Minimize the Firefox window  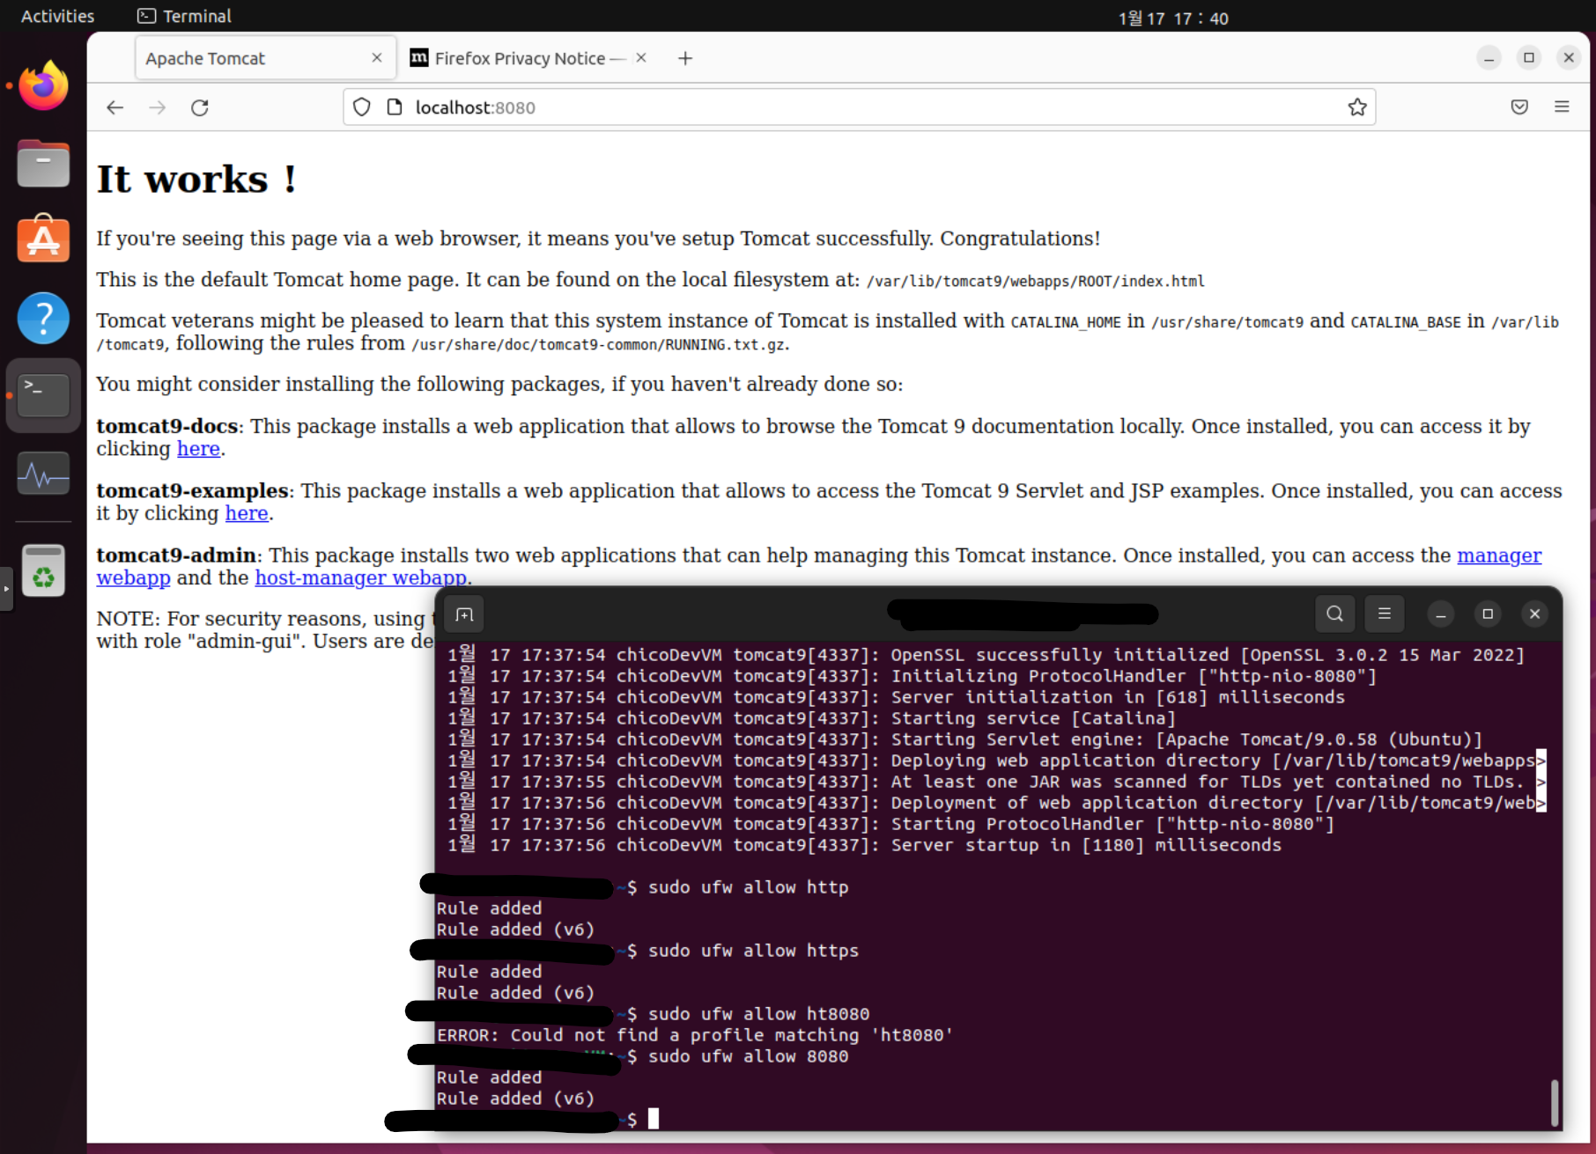pos(1489,58)
